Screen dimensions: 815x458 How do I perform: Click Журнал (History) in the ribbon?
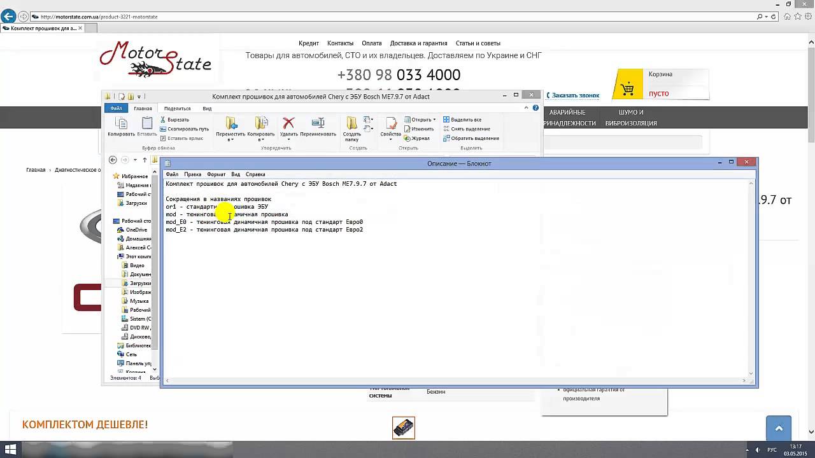tap(416, 138)
